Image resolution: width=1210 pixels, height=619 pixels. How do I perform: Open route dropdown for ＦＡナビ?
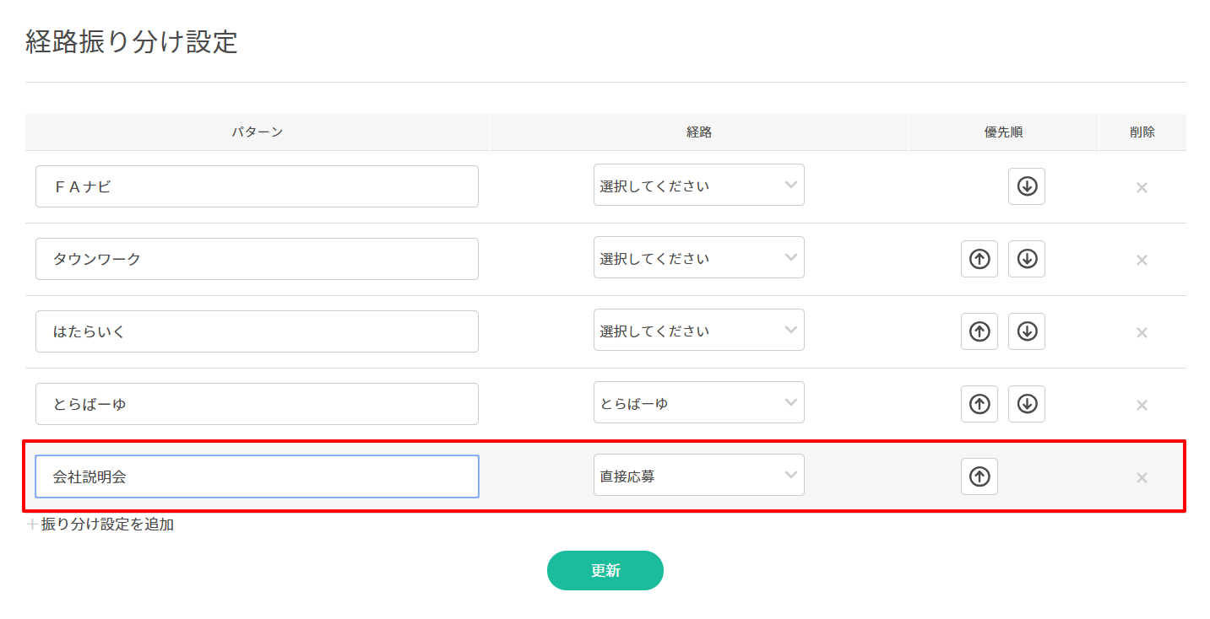pos(698,186)
